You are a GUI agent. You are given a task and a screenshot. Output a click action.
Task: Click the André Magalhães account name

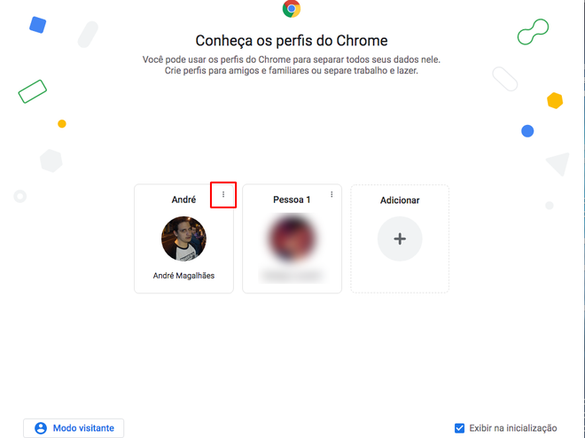[x=183, y=276]
